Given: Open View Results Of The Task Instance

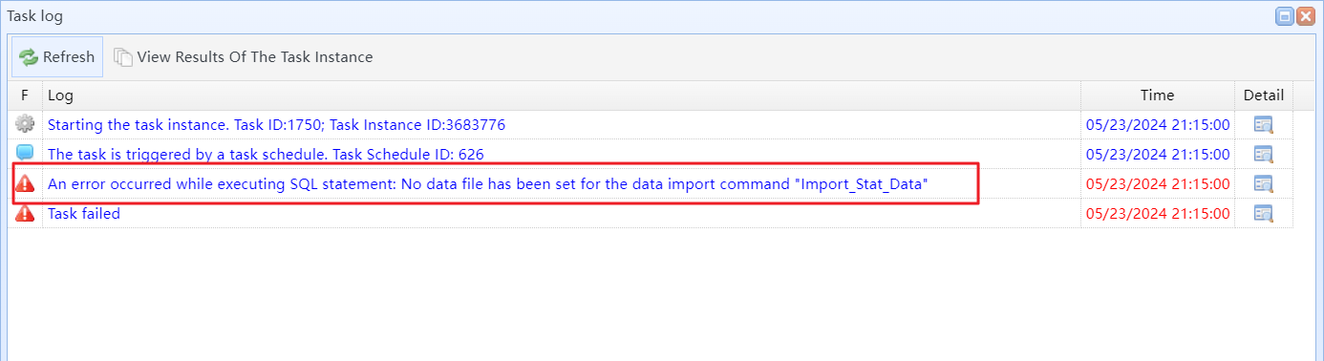Looking at the screenshot, I should tap(243, 57).
